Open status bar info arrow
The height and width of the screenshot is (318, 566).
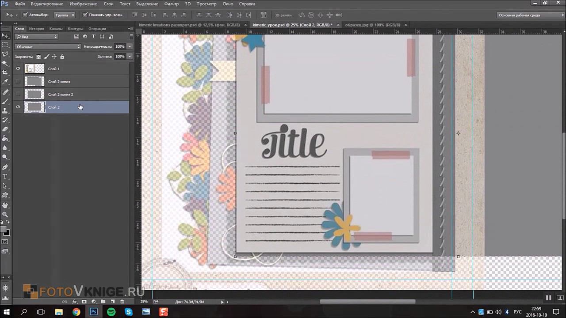(222, 302)
